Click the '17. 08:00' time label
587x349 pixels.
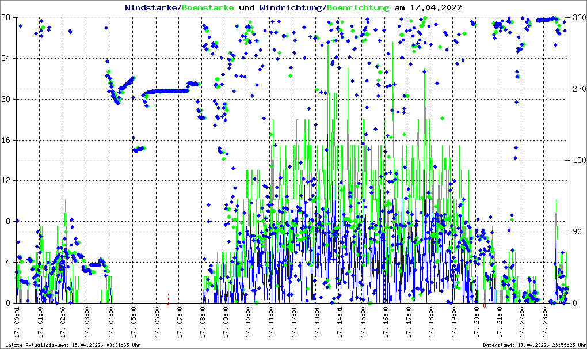[203, 322]
